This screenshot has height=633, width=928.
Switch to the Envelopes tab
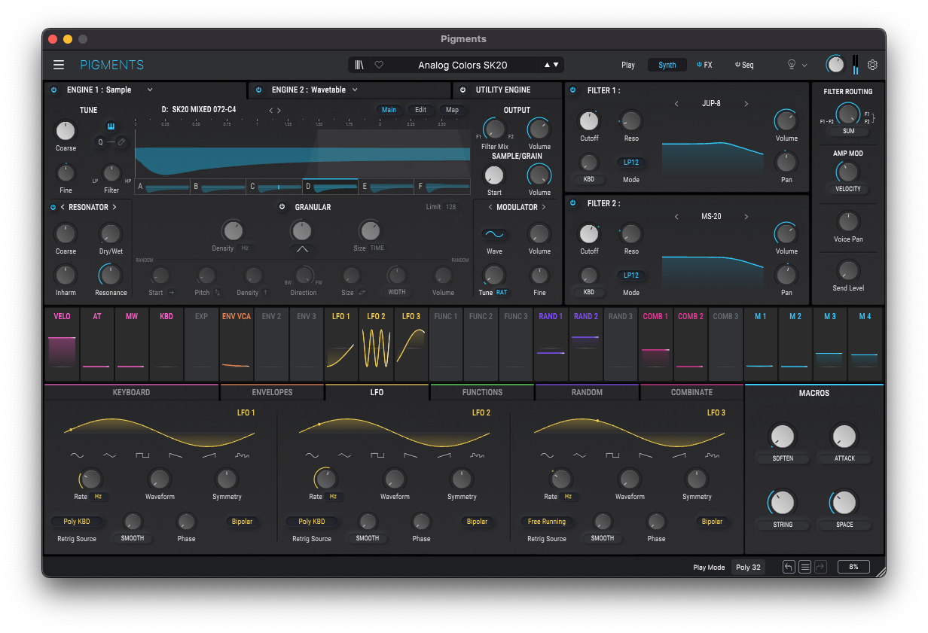272,392
